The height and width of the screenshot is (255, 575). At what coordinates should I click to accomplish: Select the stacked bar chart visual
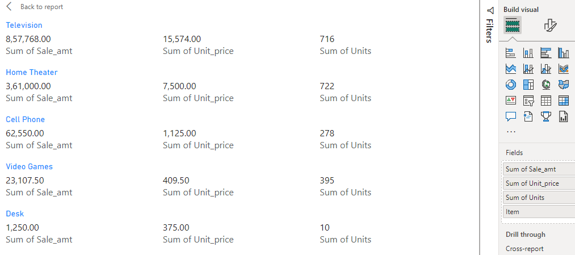(510, 53)
